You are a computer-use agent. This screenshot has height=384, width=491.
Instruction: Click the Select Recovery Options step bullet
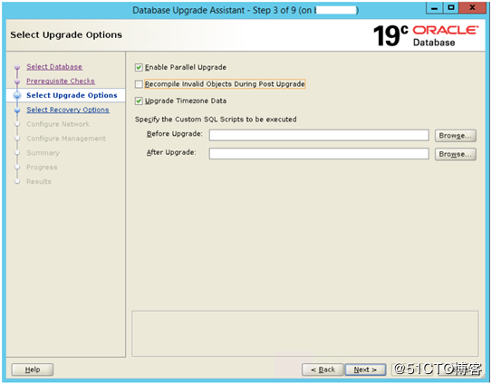coord(17,110)
